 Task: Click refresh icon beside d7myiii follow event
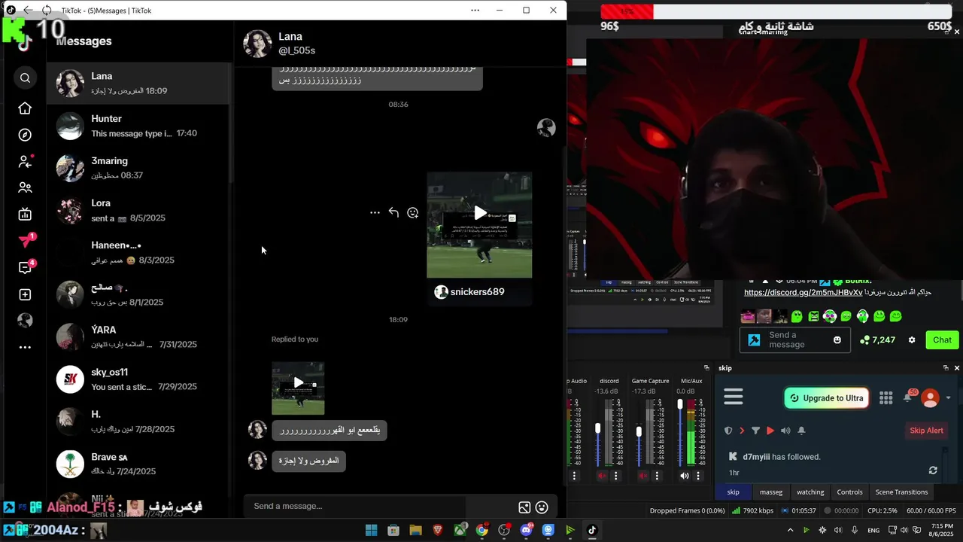click(933, 470)
